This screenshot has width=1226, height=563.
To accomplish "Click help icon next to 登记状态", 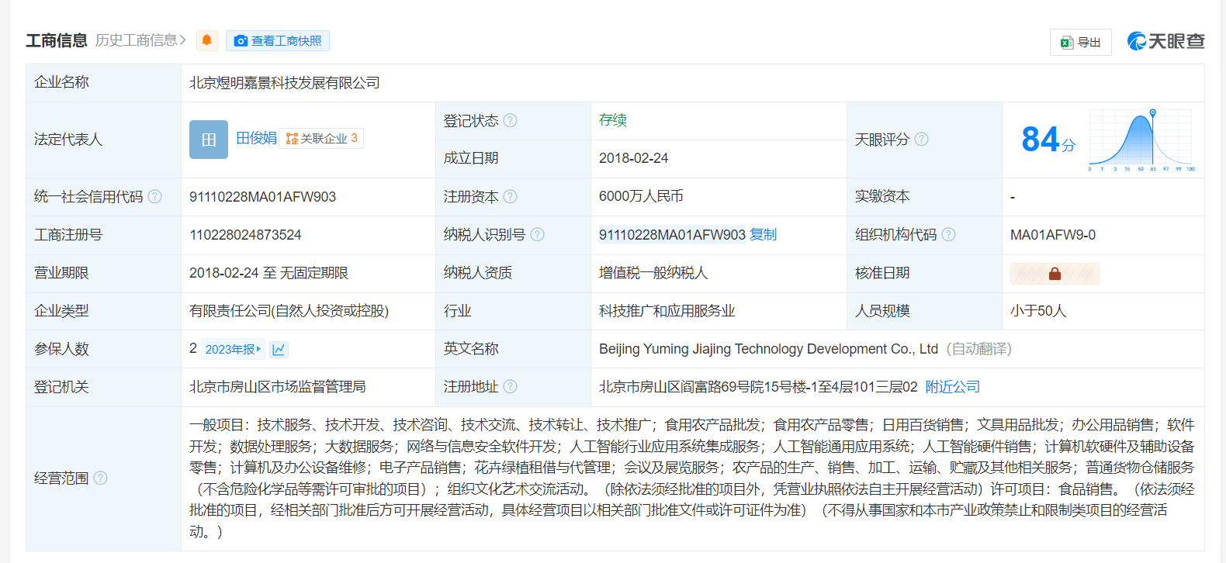I will tap(510, 120).
